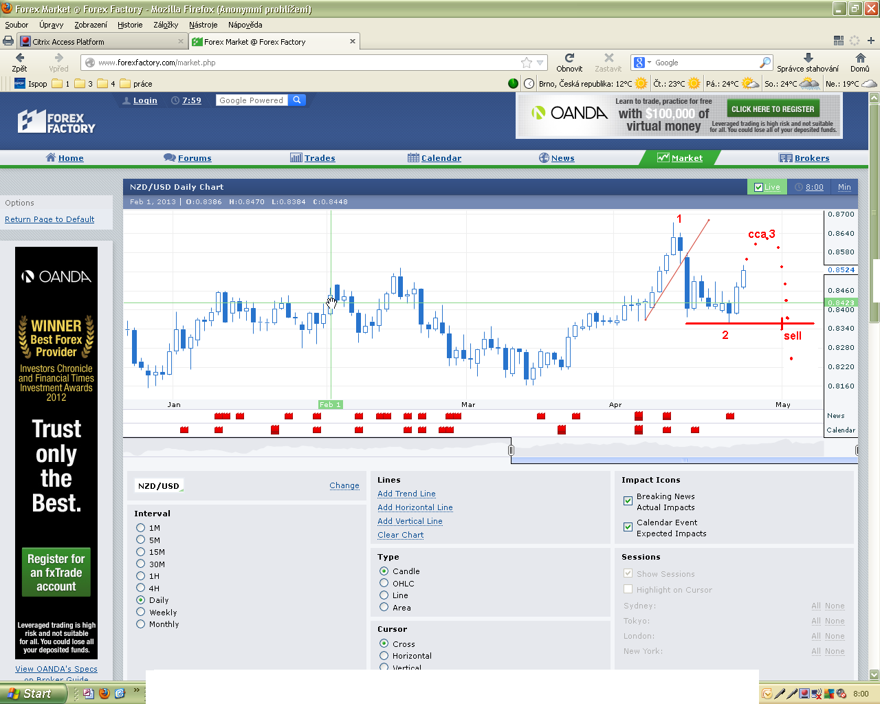The width and height of the screenshot is (880, 704).
Task: Click the leftmost red icon in Calendar row
Action: (184, 430)
